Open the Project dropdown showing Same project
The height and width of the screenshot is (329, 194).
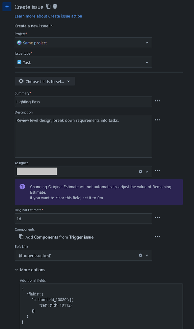pyautogui.click(x=83, y=43)
